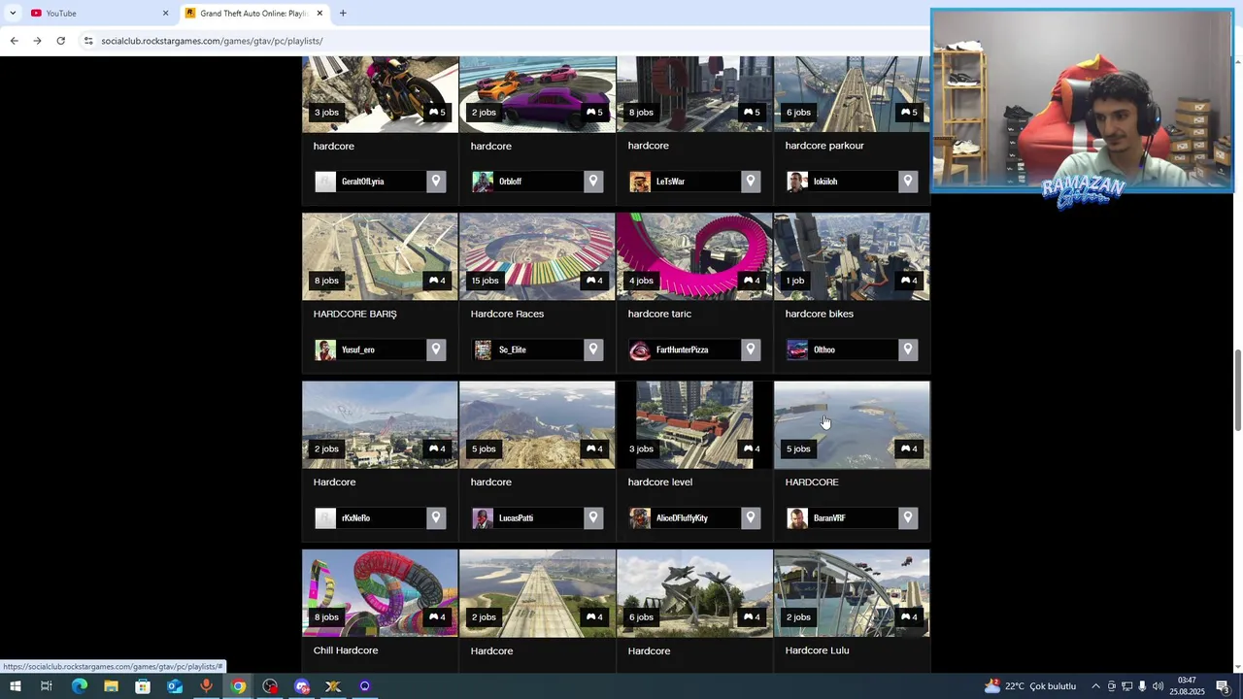The height and width of the screenshot is (699, 1243).
Task: Click the map pin beside lokiloh
Action: coord(908,182)
